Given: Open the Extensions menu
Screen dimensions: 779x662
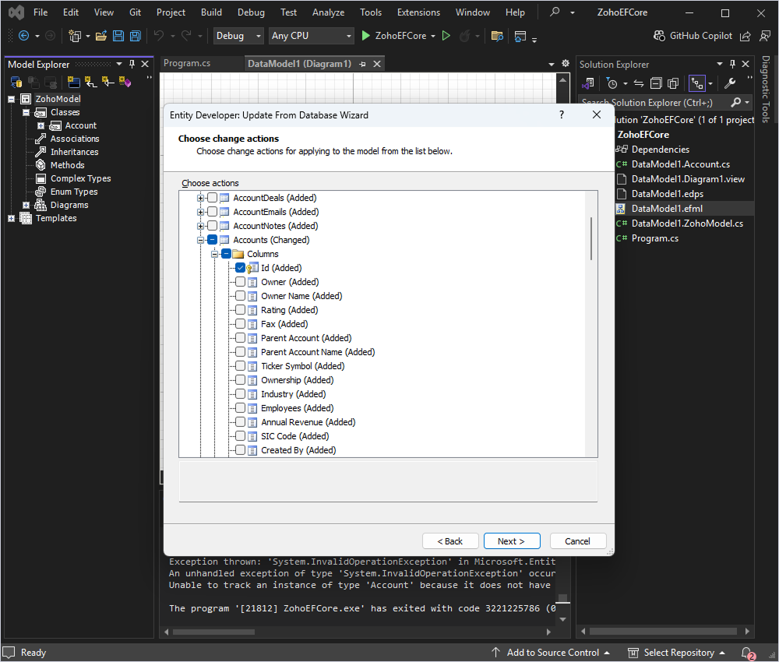Looking at the screenshot, I should (418, 12).
